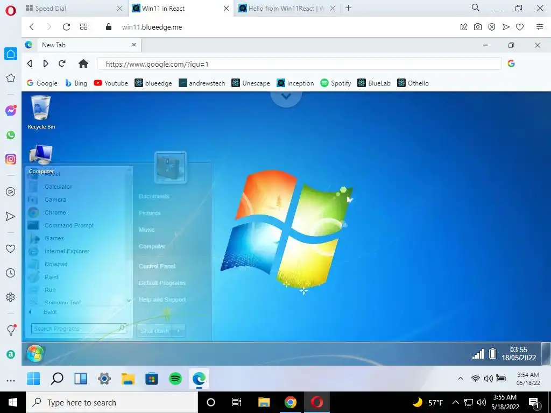551x413 pixels.
Task: Open Internet Explorer from start menu
Action: click(67, 251)
